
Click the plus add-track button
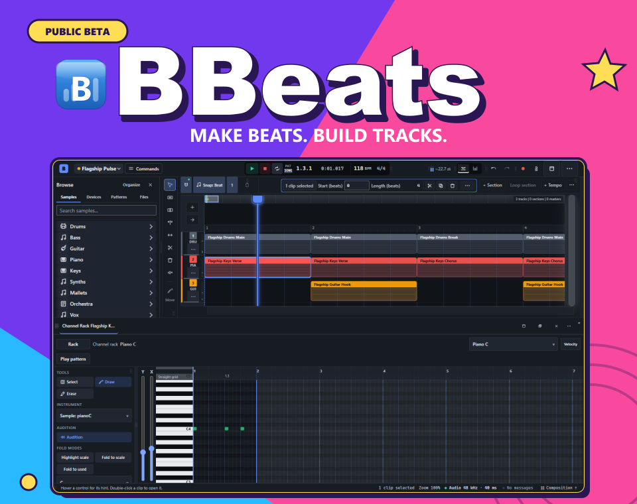pyautogui.click(x=192, y=207)
